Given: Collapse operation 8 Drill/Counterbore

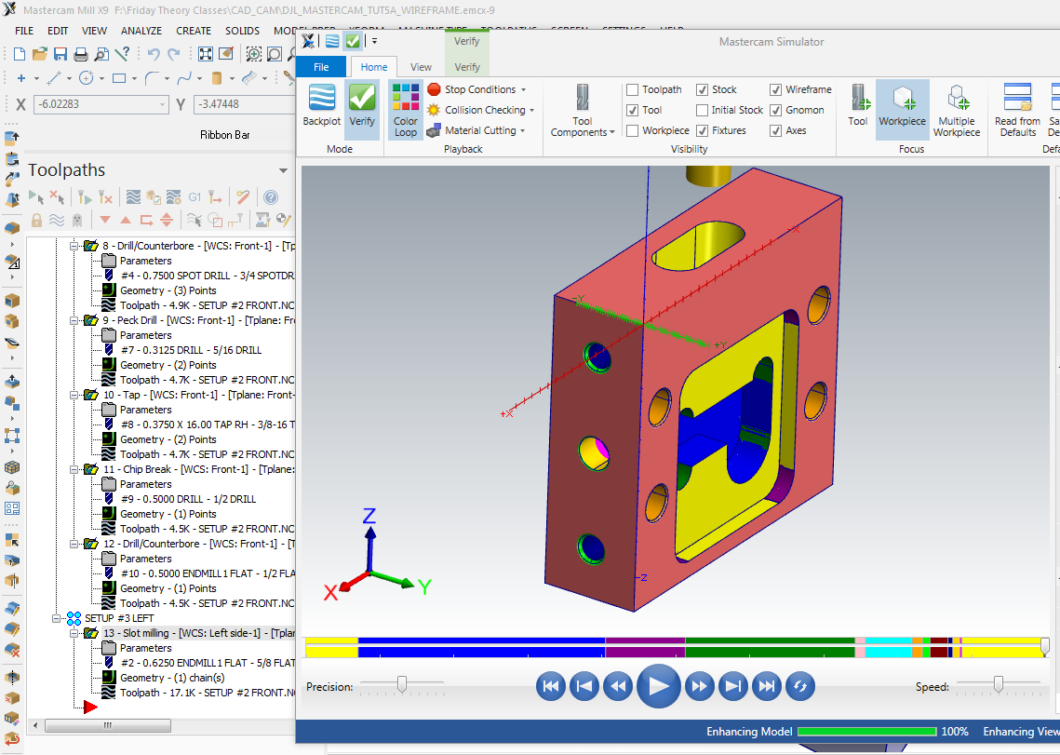Looking at the screenshot, I should click(x=74, y=247).
